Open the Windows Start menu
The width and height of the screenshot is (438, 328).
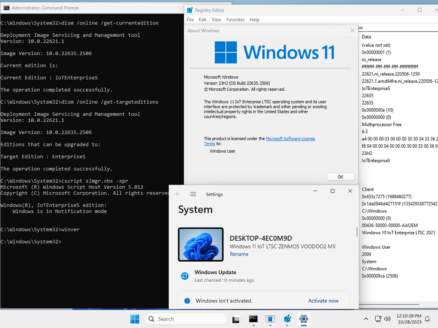[x=135, y=319]
